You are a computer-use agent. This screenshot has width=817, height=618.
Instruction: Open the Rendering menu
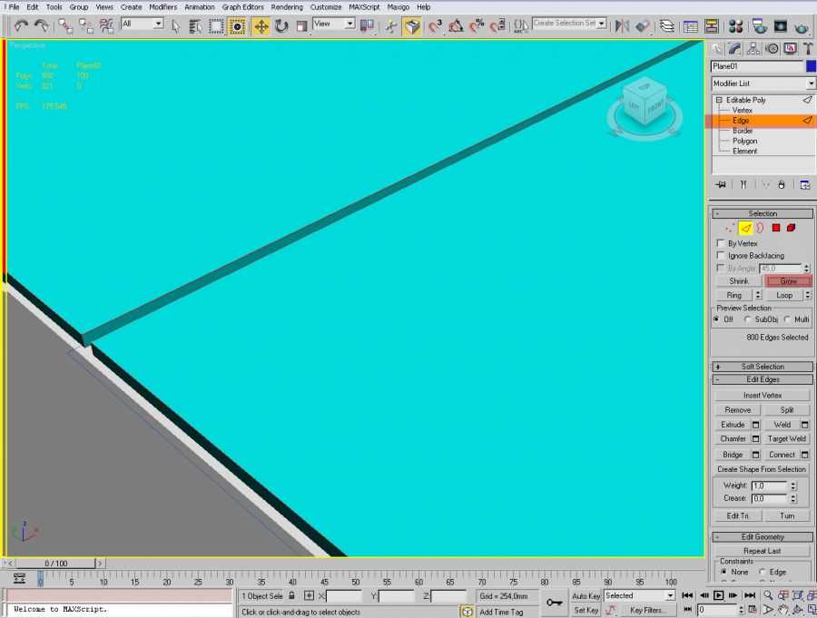tap(287, 7)
